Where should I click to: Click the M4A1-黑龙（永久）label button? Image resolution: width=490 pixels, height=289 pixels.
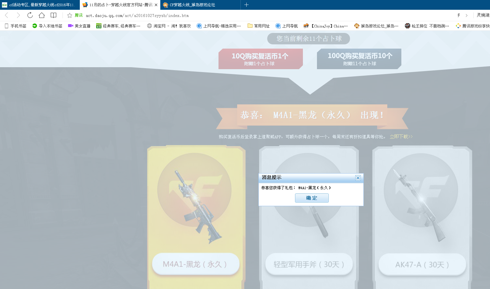pyautogui.click(x=196, y=264)
